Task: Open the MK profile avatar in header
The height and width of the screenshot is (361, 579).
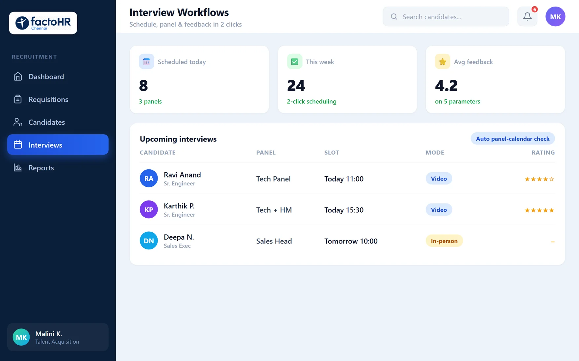Action: 555,17
